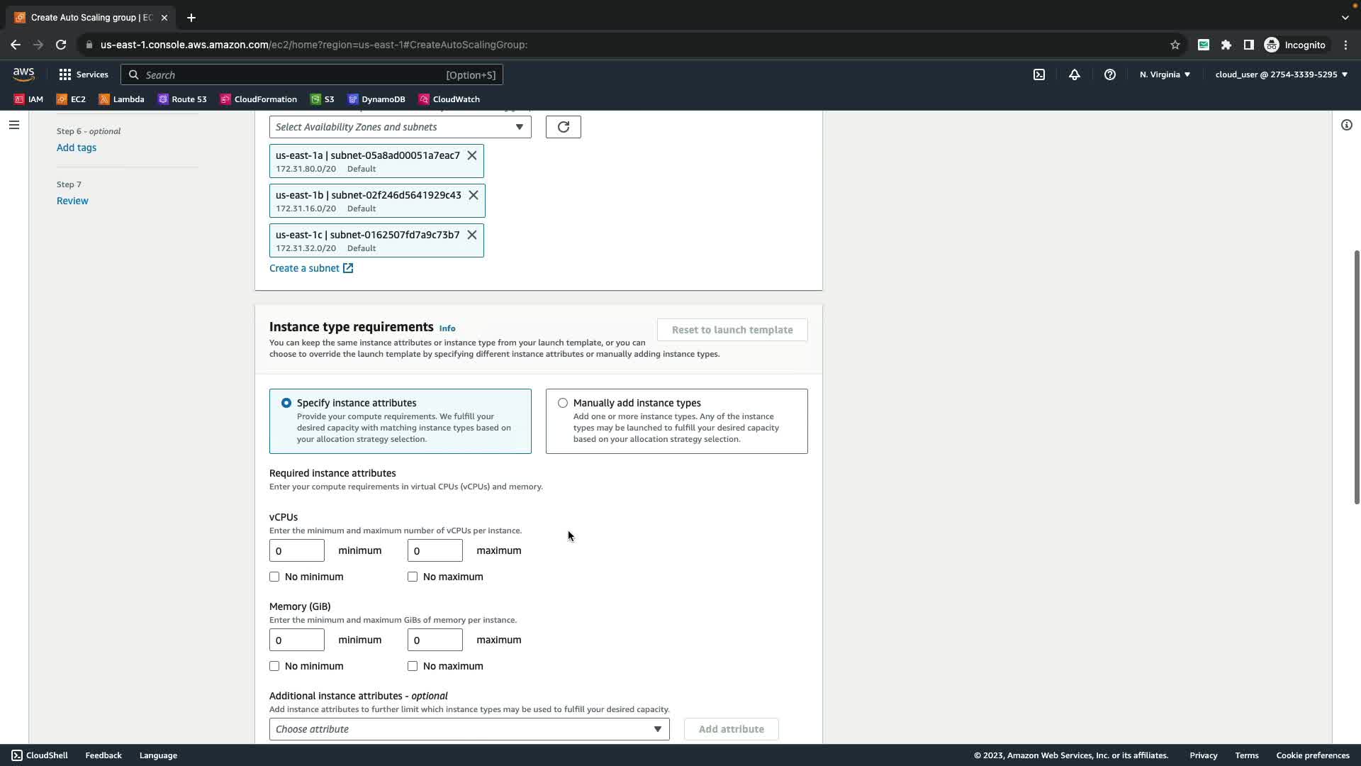Open the side navigation hamburger menu
This screenshot has height=766, width=1361.
(x=14, y=125)
